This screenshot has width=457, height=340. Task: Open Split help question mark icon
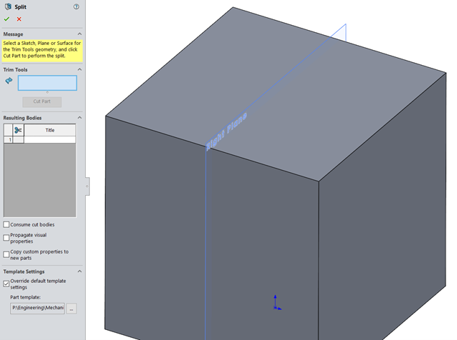coord(76,6)
